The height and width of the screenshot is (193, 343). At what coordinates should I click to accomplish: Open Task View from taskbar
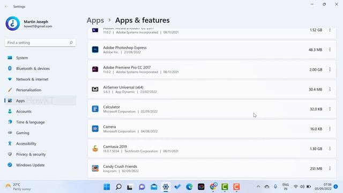coord(130,187)
